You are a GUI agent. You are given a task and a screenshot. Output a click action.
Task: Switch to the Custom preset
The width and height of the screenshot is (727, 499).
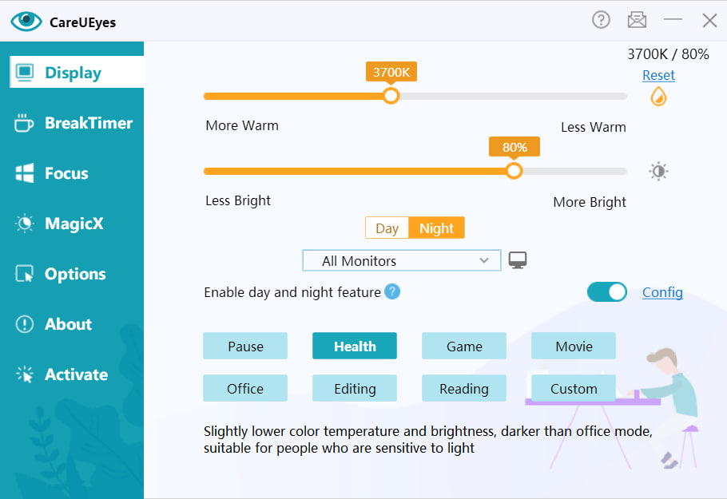tap(574, 388)
